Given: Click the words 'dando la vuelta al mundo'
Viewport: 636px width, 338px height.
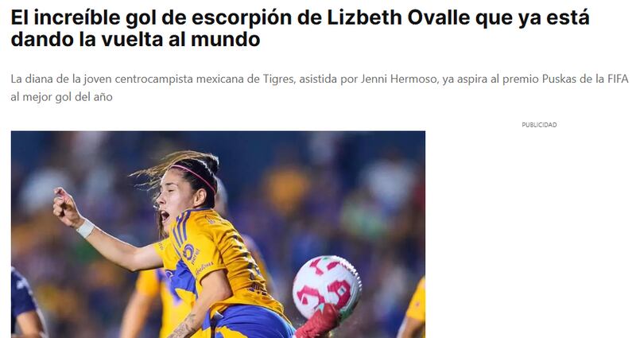Looking at the screenshot, I should click(135, 39).
